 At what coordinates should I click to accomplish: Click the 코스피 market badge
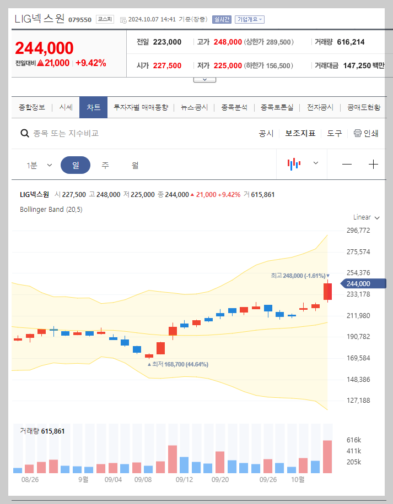pyautogui.click(x=106, y=19)
